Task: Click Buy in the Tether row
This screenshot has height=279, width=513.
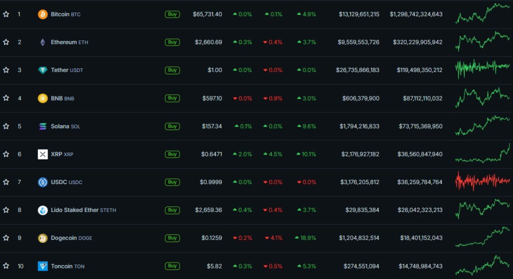Action: (172, 70)
